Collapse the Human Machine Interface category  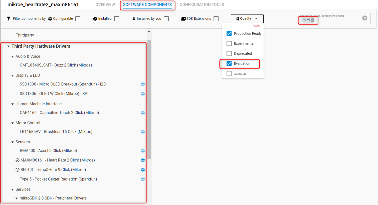(x=13, y=104)
